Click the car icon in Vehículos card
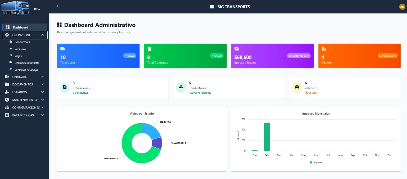The height and width of the screenshot is (179, 407). pyautogui.click(x=297, y=87)
